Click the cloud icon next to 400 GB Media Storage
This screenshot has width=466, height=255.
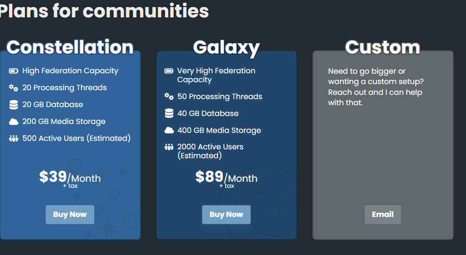tap(169, 131)
